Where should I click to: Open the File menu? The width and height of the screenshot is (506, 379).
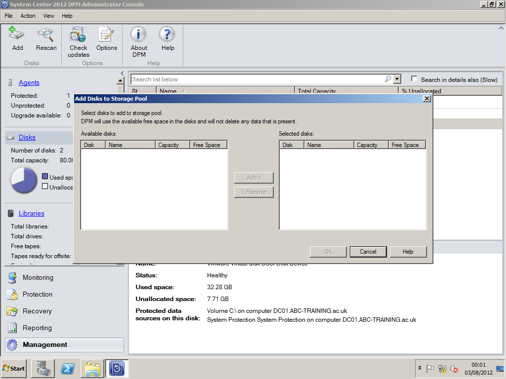tap(8, 16)
